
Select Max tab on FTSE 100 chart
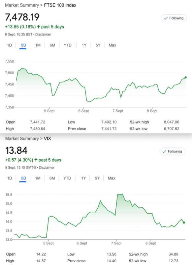click(x=112, y=45)
